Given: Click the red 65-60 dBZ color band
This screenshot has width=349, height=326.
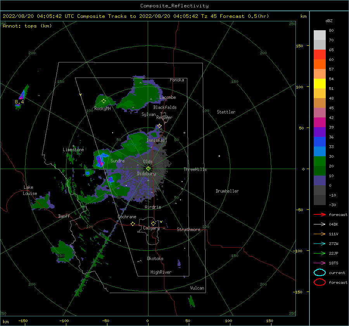Looking at the screenshot, I should tap(320, 55).
